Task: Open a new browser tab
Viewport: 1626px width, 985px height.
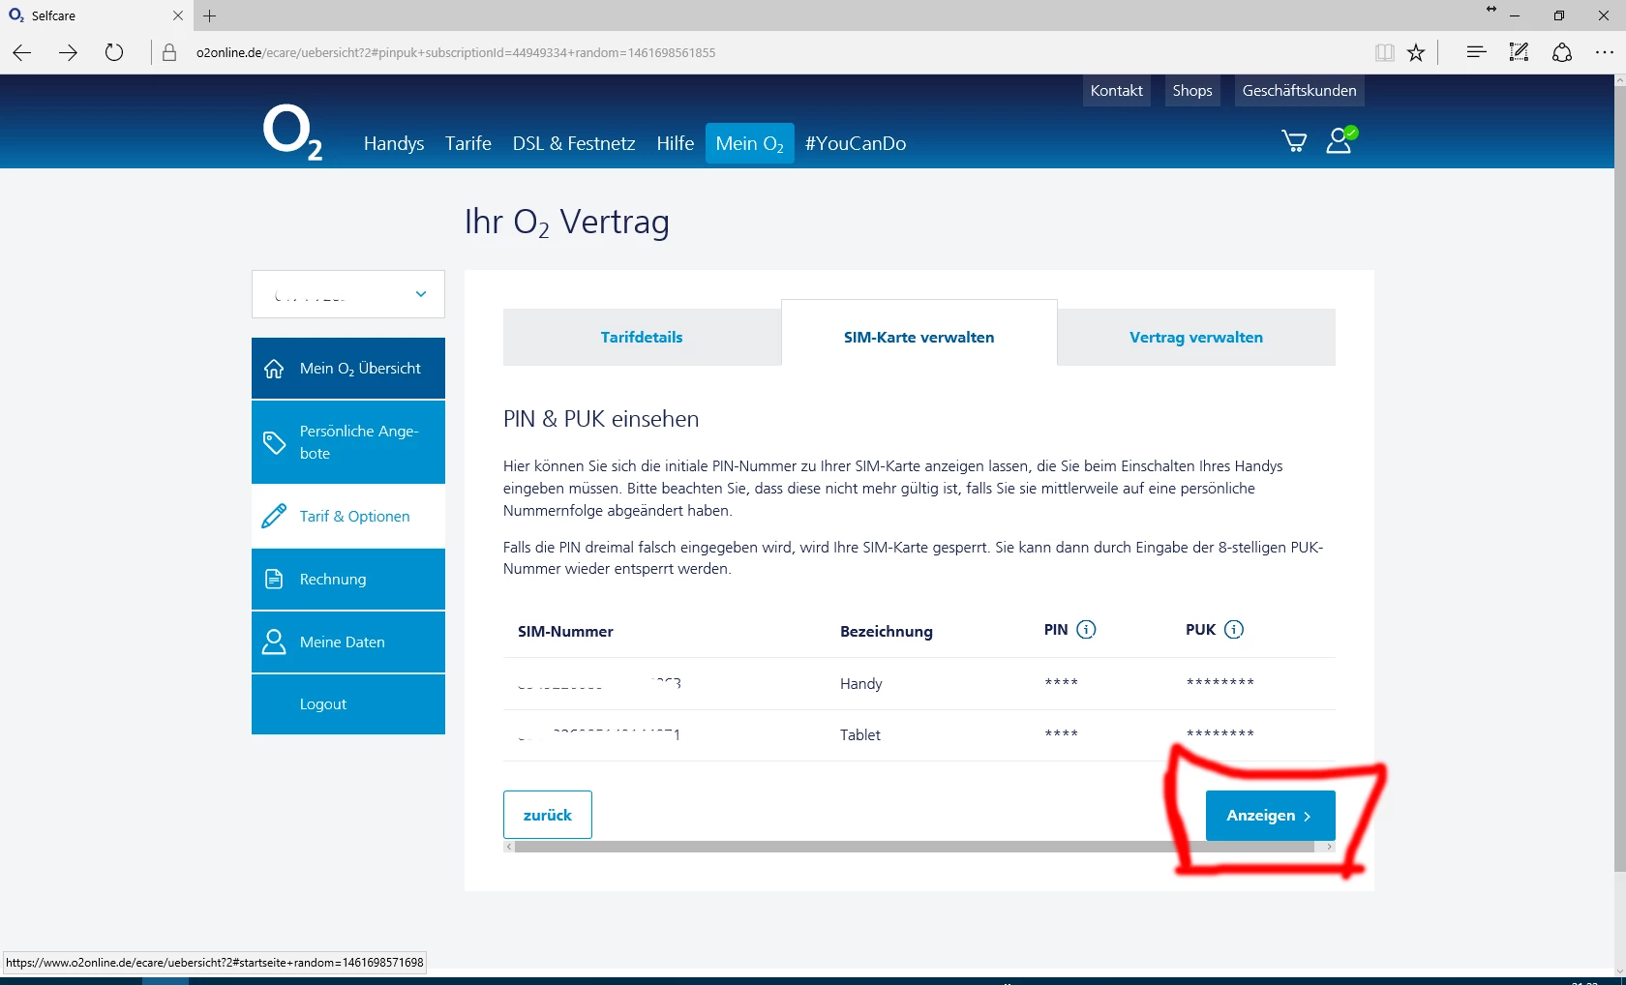Action: [210, 15]
